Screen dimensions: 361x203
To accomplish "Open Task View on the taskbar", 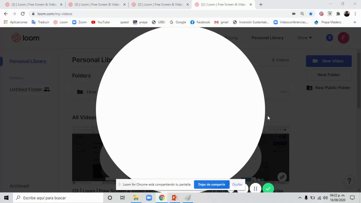I will pyautogui.click(x=122, y=198).
